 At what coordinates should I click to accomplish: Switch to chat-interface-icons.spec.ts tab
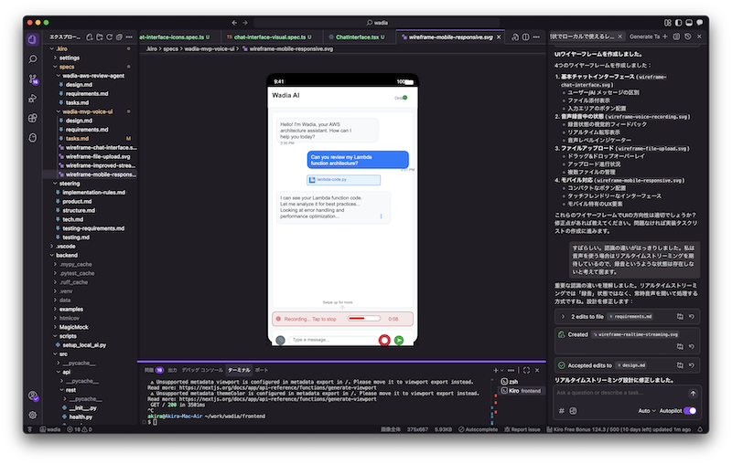(174, 37)
